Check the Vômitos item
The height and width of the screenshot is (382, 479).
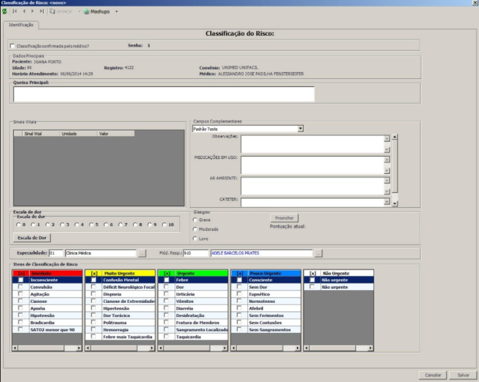(x=166, y=301)
